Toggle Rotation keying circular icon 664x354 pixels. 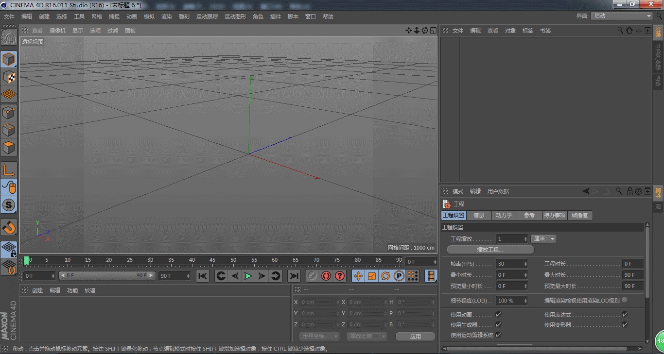[x=385, y=276]
